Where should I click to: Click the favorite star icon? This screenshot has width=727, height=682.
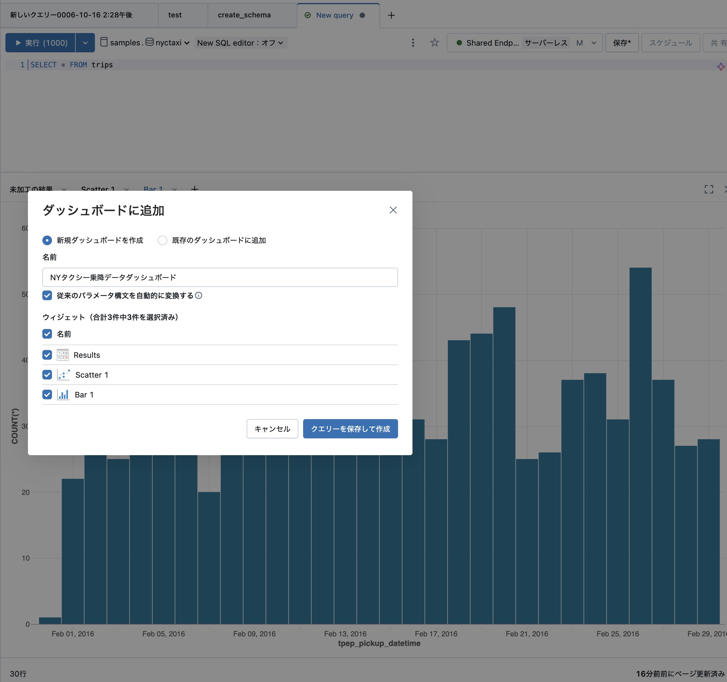pos(434,43)
